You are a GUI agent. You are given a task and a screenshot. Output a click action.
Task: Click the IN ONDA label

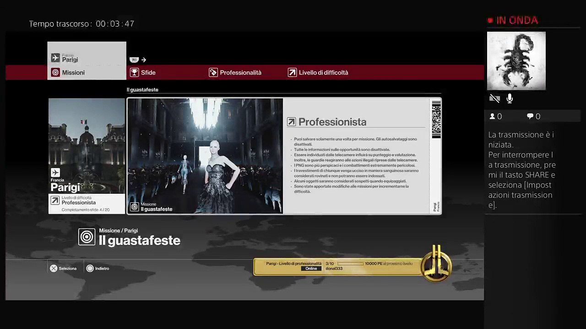(517, 21)
